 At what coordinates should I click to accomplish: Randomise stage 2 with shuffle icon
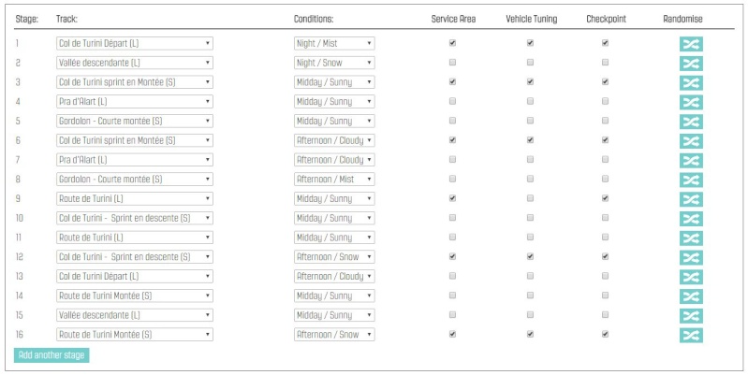[691, 64]
